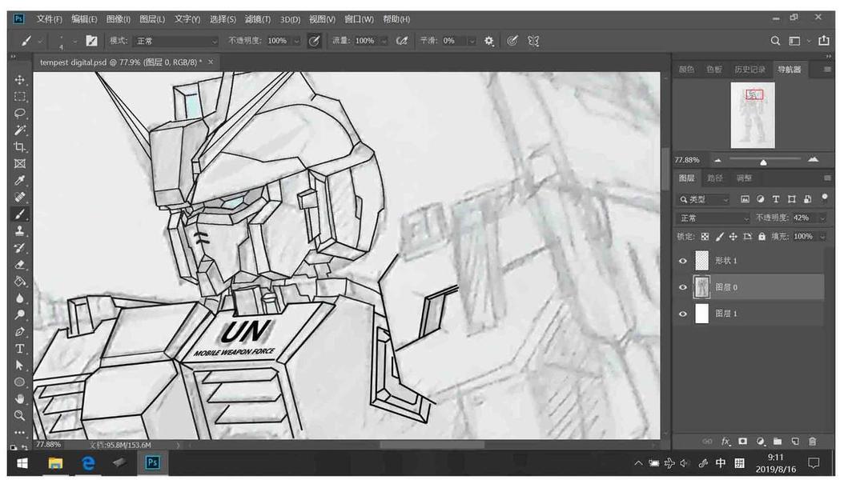Select the Paint Bucket tool
Image resolution: width=844 pixels, height=480 pixels.
pyautogui.click(x=20, y=281)
